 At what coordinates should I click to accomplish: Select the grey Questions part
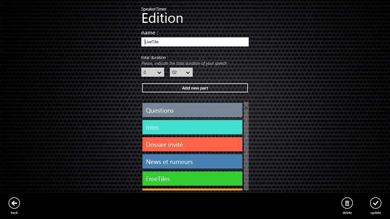click(x=192, y=110)
